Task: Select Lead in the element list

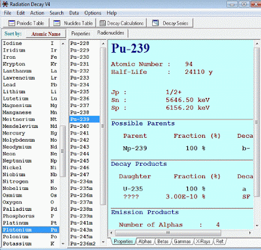Action: click(x=30, y=85)
